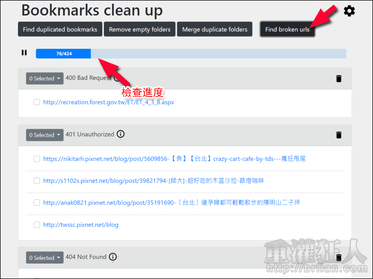This screenshot has width=373, height=279.
Task: Click the 76/424 scan progress bar
Action: point(191,54)
